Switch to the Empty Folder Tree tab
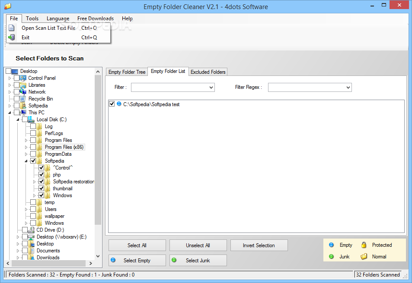 click(127, 72)
